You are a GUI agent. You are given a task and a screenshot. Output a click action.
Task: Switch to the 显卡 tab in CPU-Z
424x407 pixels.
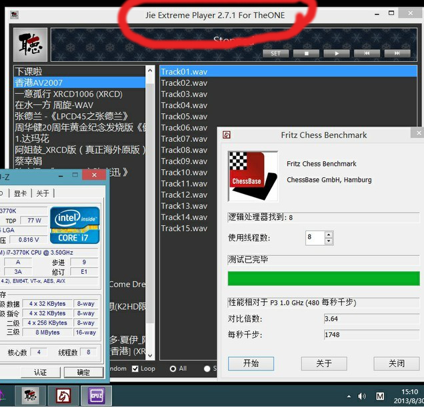click(20, 193)
